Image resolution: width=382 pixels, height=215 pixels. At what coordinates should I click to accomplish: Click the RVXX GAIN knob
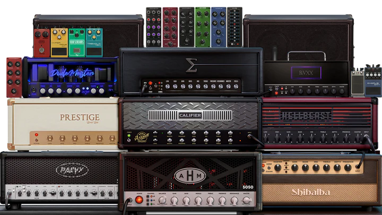click(292, 91)
